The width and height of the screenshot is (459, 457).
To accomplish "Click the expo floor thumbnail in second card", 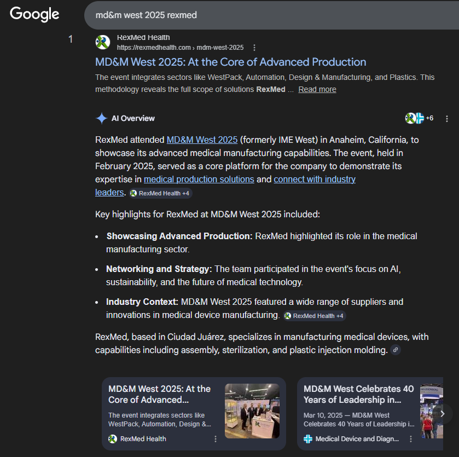I will tap(432, 410).
